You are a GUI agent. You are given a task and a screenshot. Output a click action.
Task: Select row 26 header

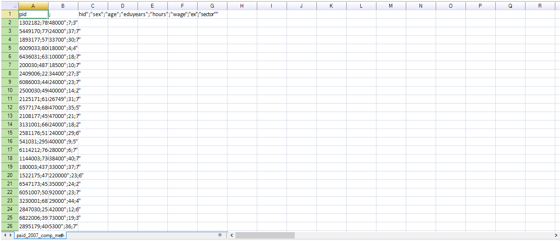pos(9,226)
